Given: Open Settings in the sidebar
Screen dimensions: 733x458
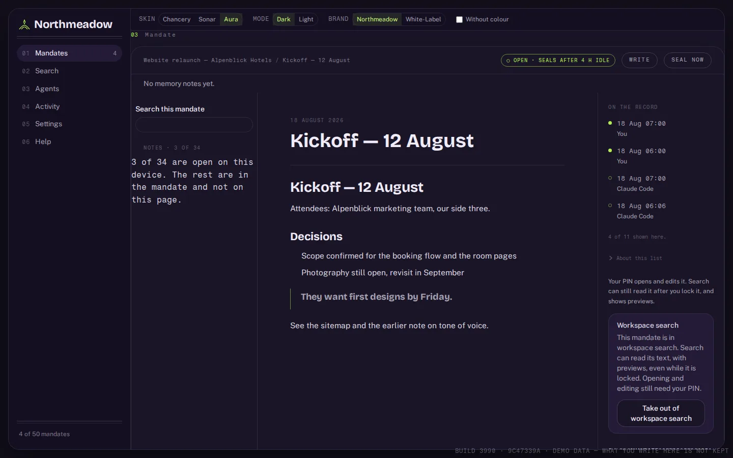Looking at the screenshot, I should pos(69,124).
